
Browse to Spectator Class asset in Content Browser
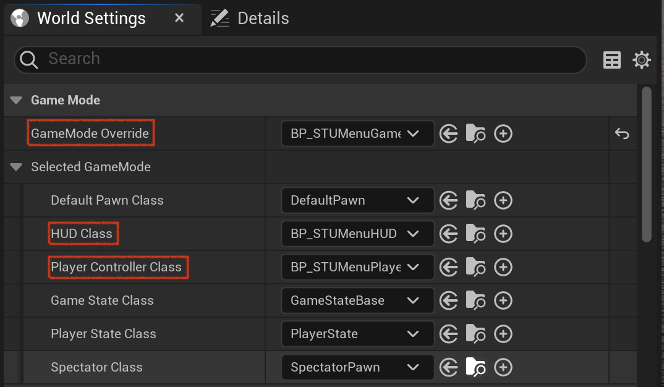tap(475, 367)
